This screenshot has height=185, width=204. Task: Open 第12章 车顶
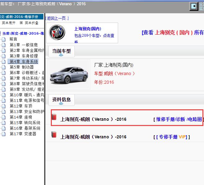tap(21, 106)
